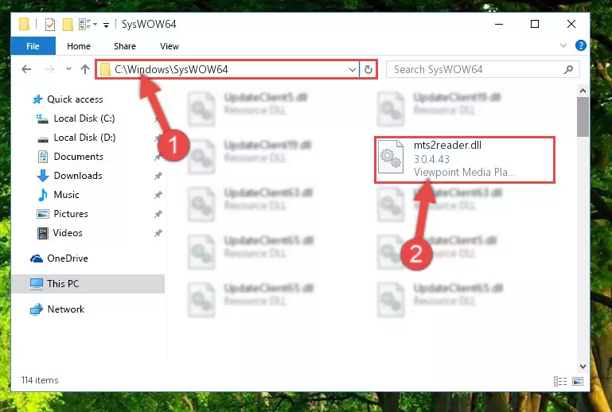Viewport: 612px width, 412px height.
Task: Go up one folder level
Action: pos(84,69)
